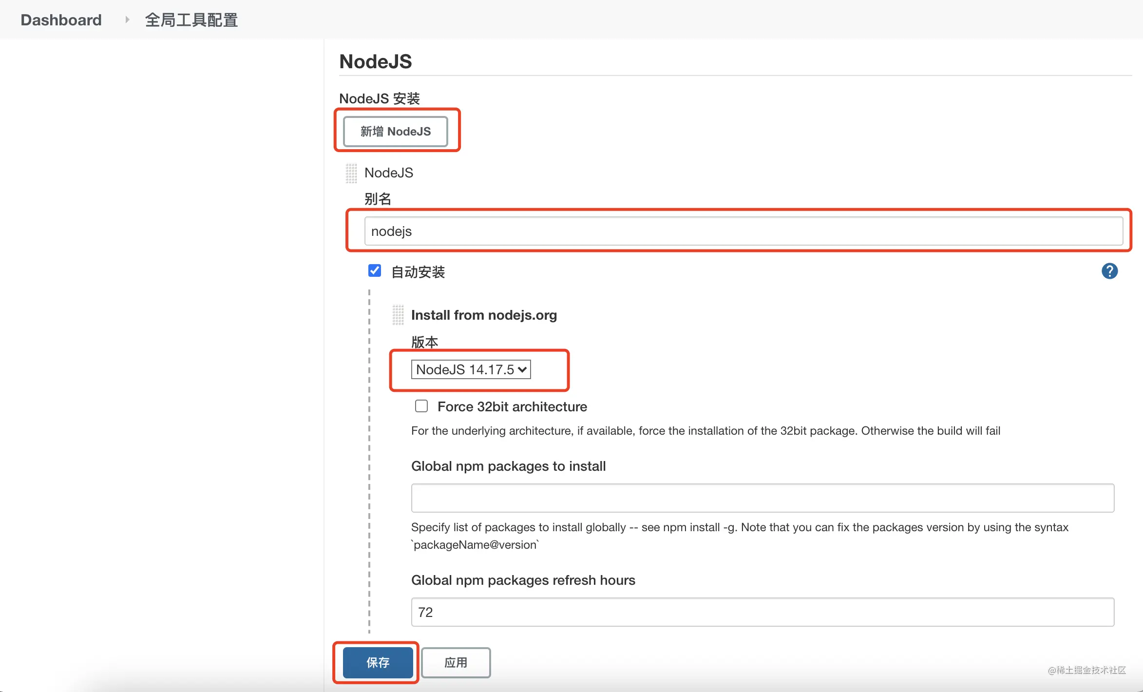Toggle the 自动安装 checkbox
Image resolution: width=1143 pixels, height=692 pixels.
375,270
